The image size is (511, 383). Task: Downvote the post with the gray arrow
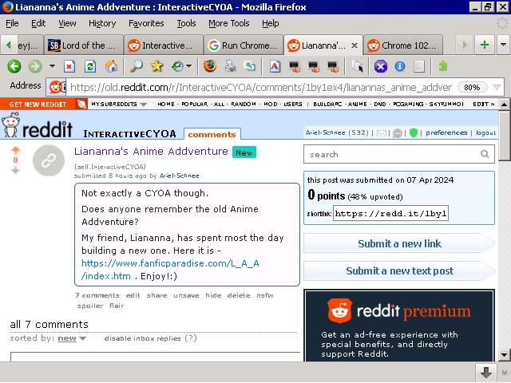(x=16, y=170)
